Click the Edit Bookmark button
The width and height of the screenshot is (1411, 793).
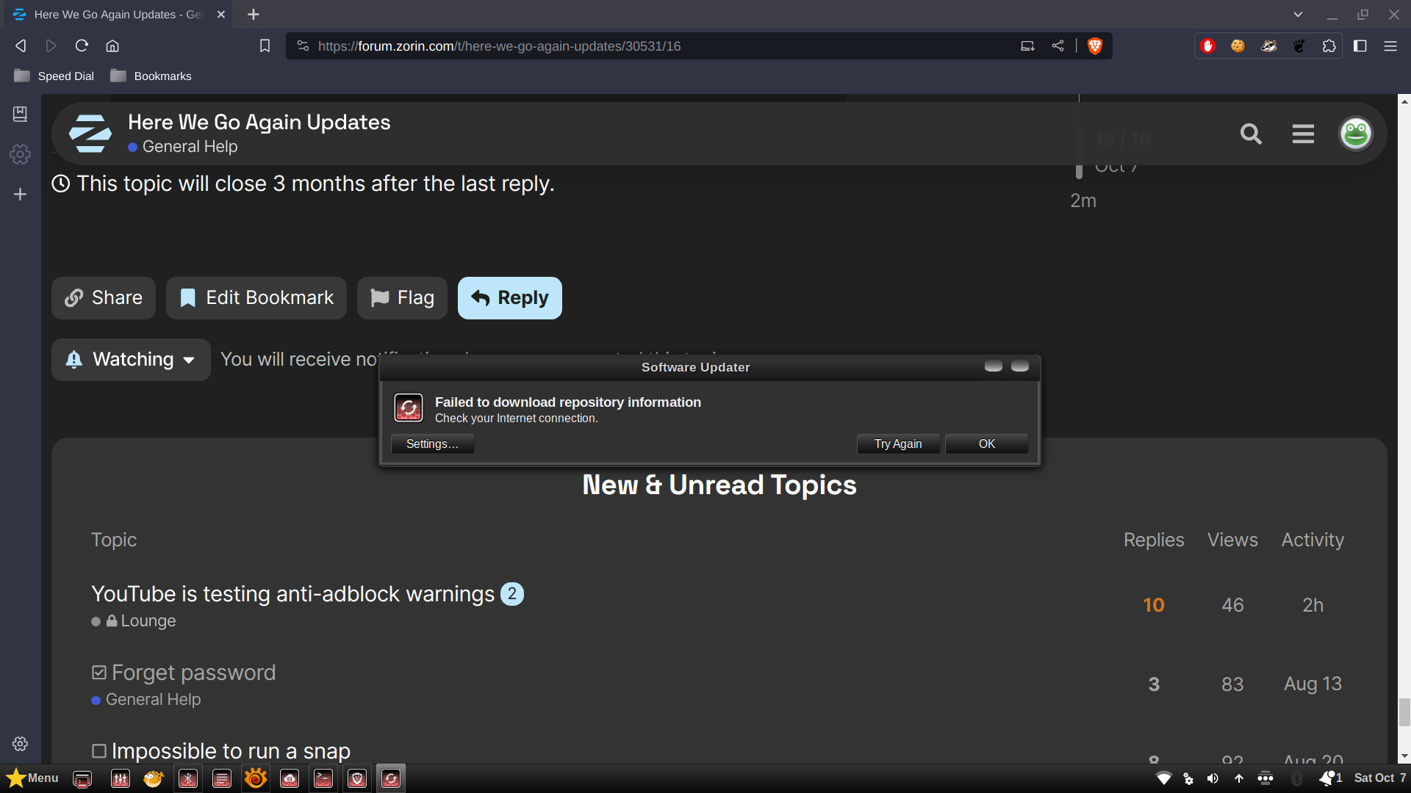click(x=256, y=297)
